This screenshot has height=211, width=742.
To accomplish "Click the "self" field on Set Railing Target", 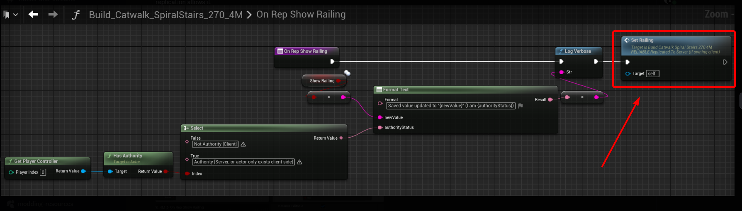I will tap(652, 73).
